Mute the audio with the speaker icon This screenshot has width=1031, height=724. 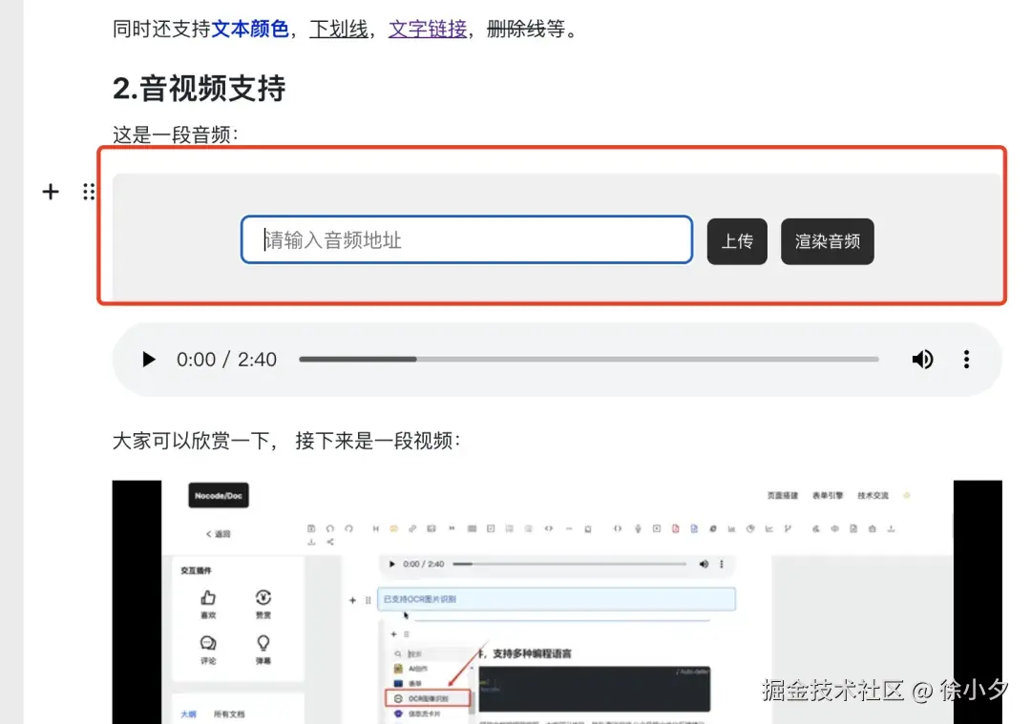[922, 360]
